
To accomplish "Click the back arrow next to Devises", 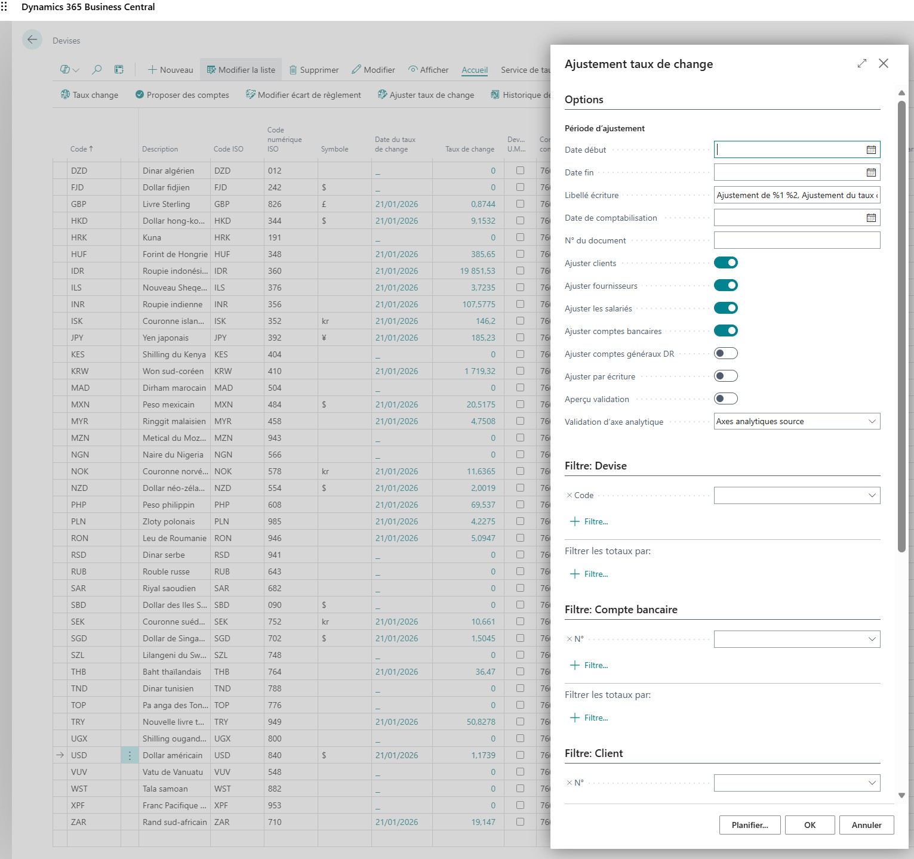I will (32, 40).
